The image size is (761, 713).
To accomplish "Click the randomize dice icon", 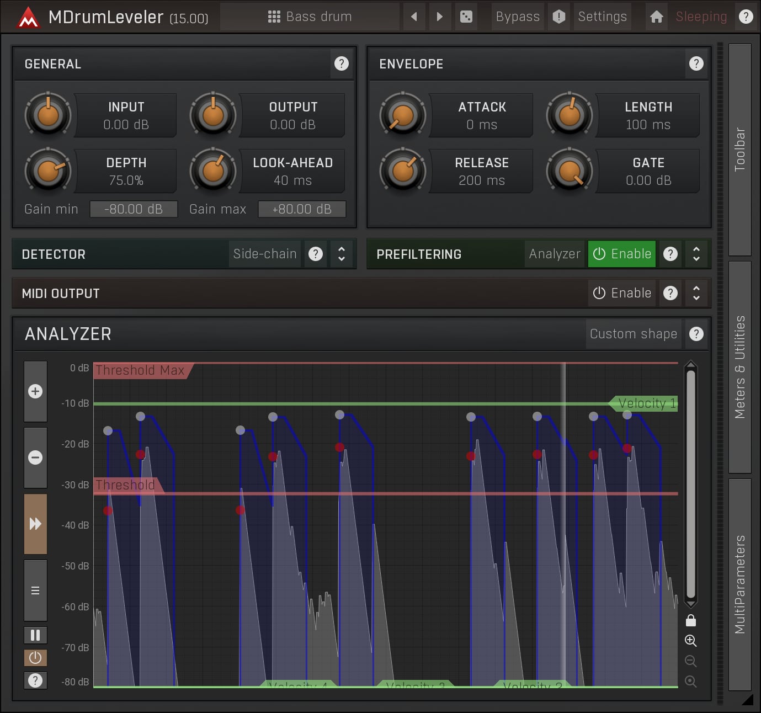I will (466, 17).
